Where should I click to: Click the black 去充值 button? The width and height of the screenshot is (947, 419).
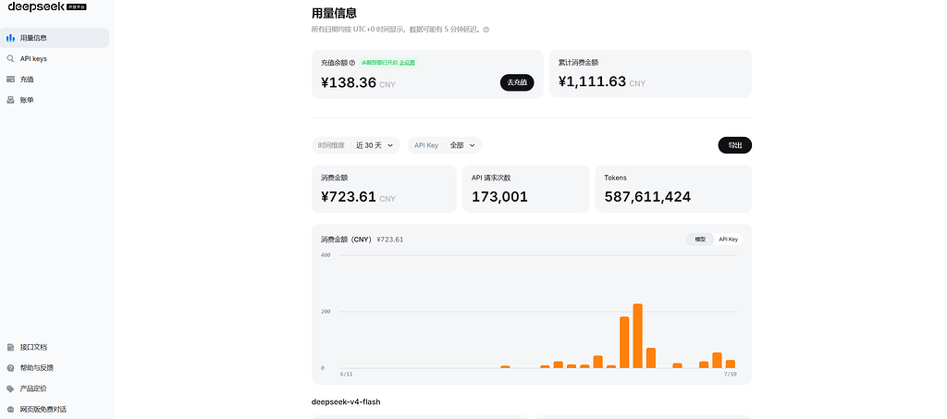(517, 82)
